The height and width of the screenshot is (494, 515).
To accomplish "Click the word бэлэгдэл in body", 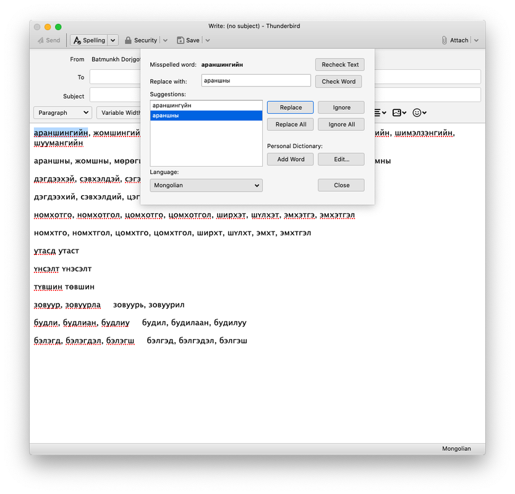I will [x=83, y=341].
